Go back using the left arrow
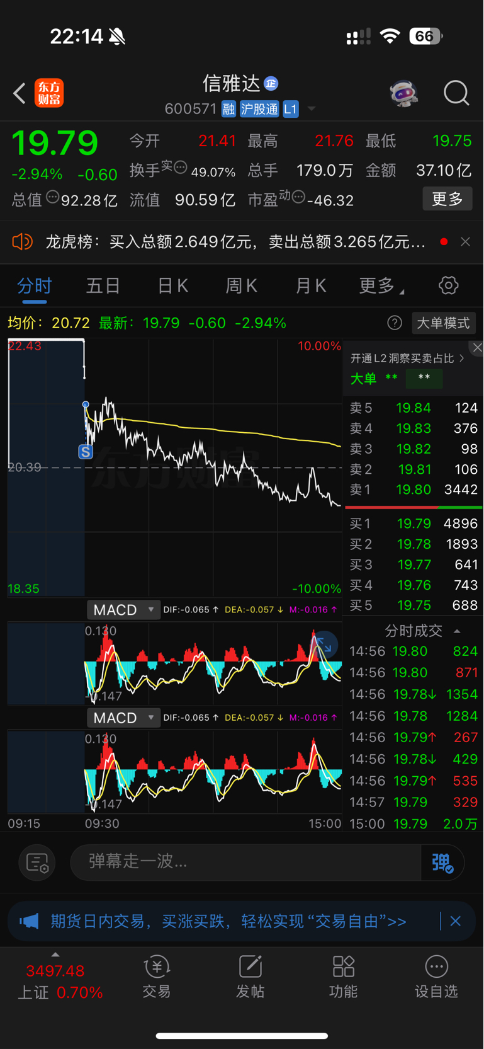 coord(20,94)
